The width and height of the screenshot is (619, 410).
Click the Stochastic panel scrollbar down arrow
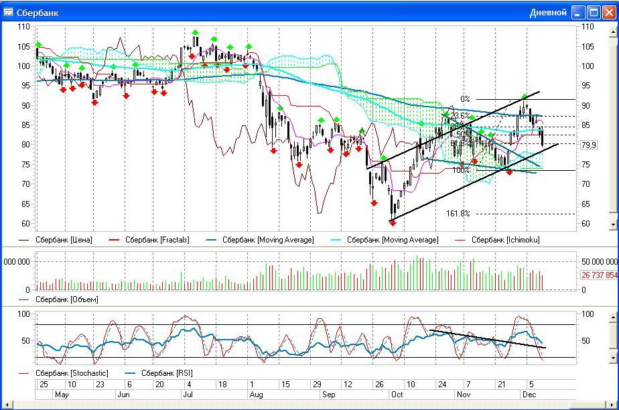pos(613,358)
